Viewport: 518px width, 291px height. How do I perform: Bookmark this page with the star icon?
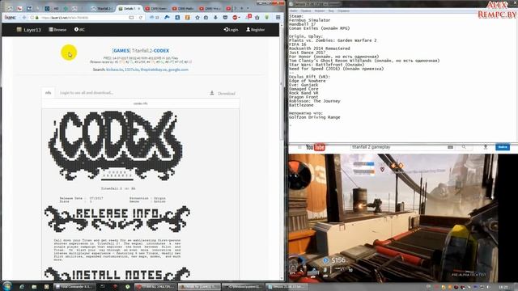point(197,17)
